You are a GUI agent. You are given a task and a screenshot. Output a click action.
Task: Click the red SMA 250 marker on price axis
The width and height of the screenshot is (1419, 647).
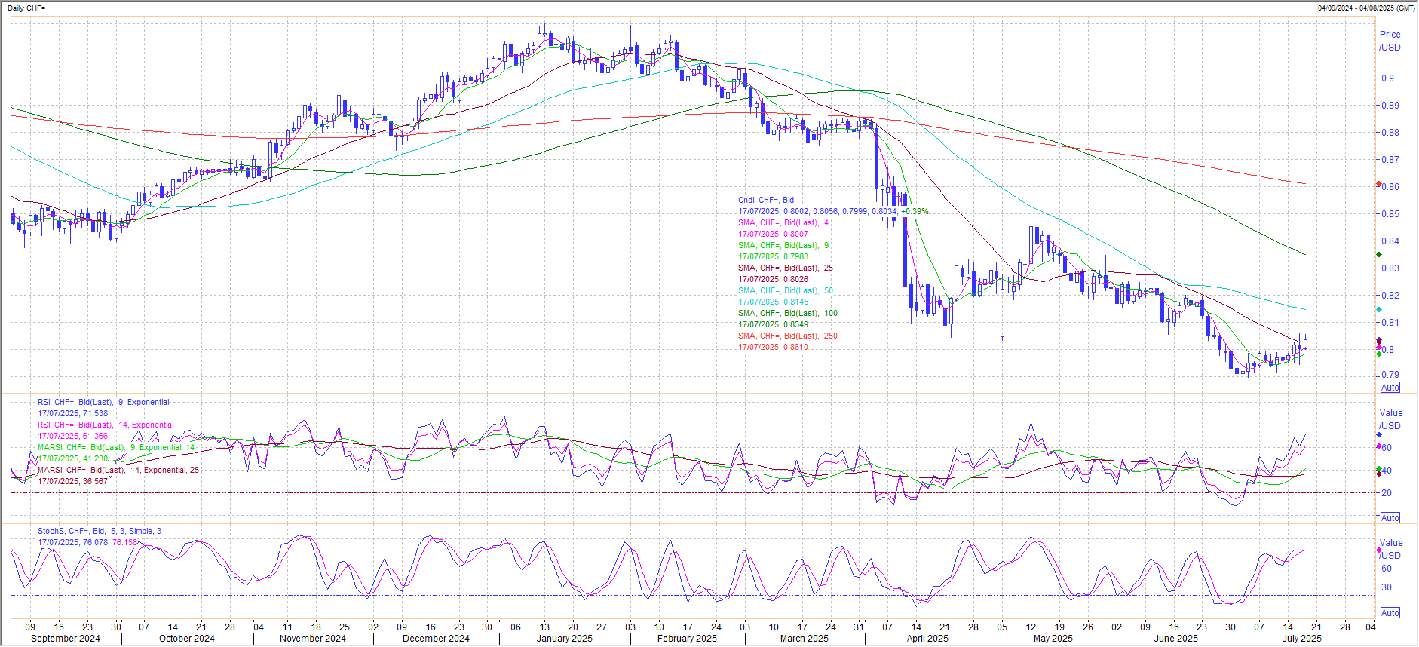point(1379,184)
